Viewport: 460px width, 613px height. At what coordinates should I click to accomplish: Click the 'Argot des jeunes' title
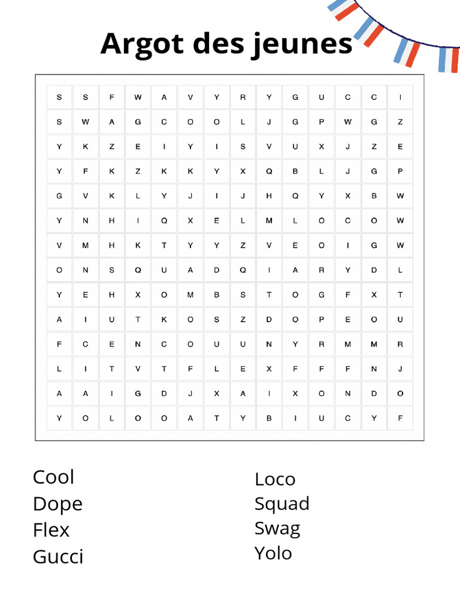point(226,44)
